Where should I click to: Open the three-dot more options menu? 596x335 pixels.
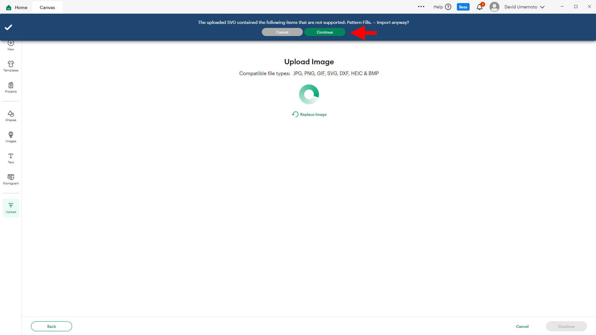tap(421, 7)
